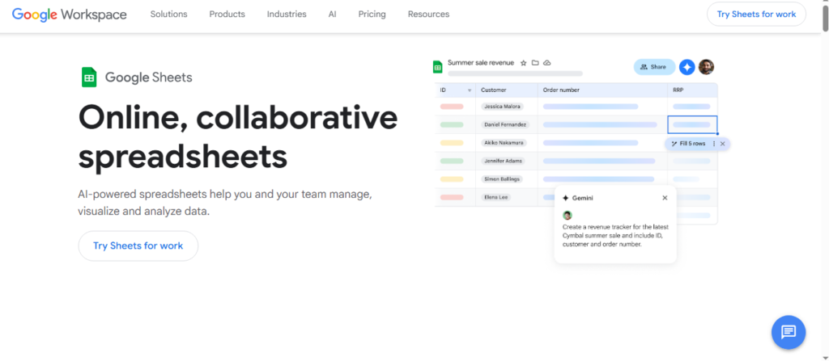Image resolution: width=829 pixels, height=361 pixels.
Task: Close the Gemini panel
Action: (x=665, y=198)
